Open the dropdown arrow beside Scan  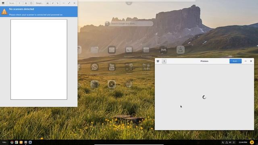tap(19, 3)
